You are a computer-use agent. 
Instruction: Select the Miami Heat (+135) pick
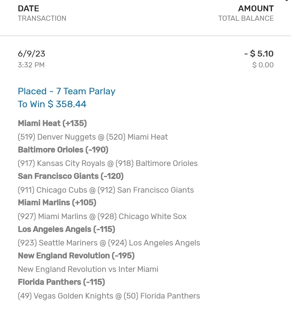pyautogui.click(x=52, y=123)
